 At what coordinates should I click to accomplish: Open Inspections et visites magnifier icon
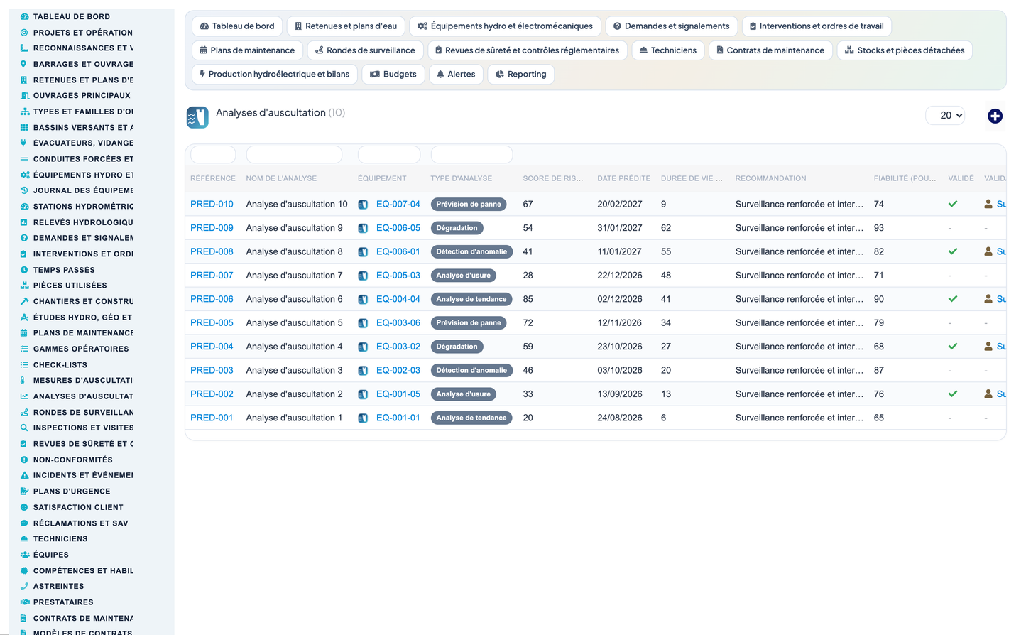[24, 428]
